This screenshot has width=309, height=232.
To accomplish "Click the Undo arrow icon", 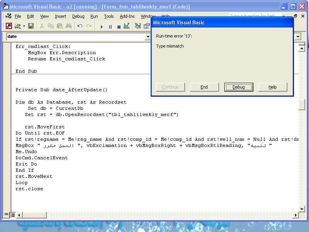I will coord(80,26).
